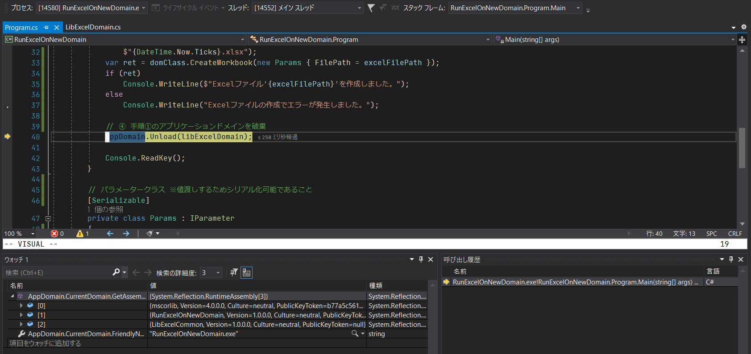Image resolution: width=751 pixels, height=354 pixels.
Task: Open the tab strip file list dropdown
Action: pos(734,28)
